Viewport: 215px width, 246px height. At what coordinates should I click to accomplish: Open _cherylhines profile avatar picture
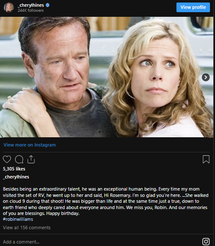point(9,8)
